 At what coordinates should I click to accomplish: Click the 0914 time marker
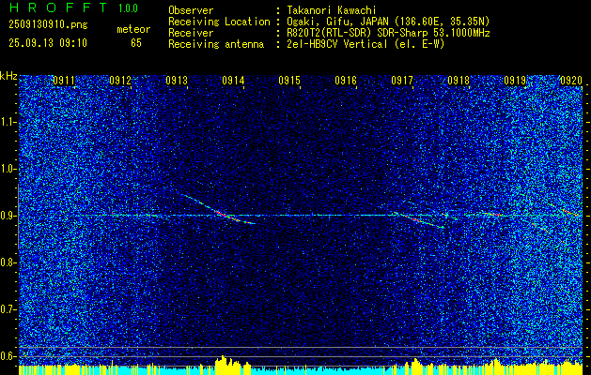pos(233,81)
